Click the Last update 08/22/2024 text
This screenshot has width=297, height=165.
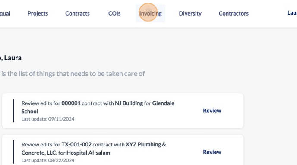(48, 160)
